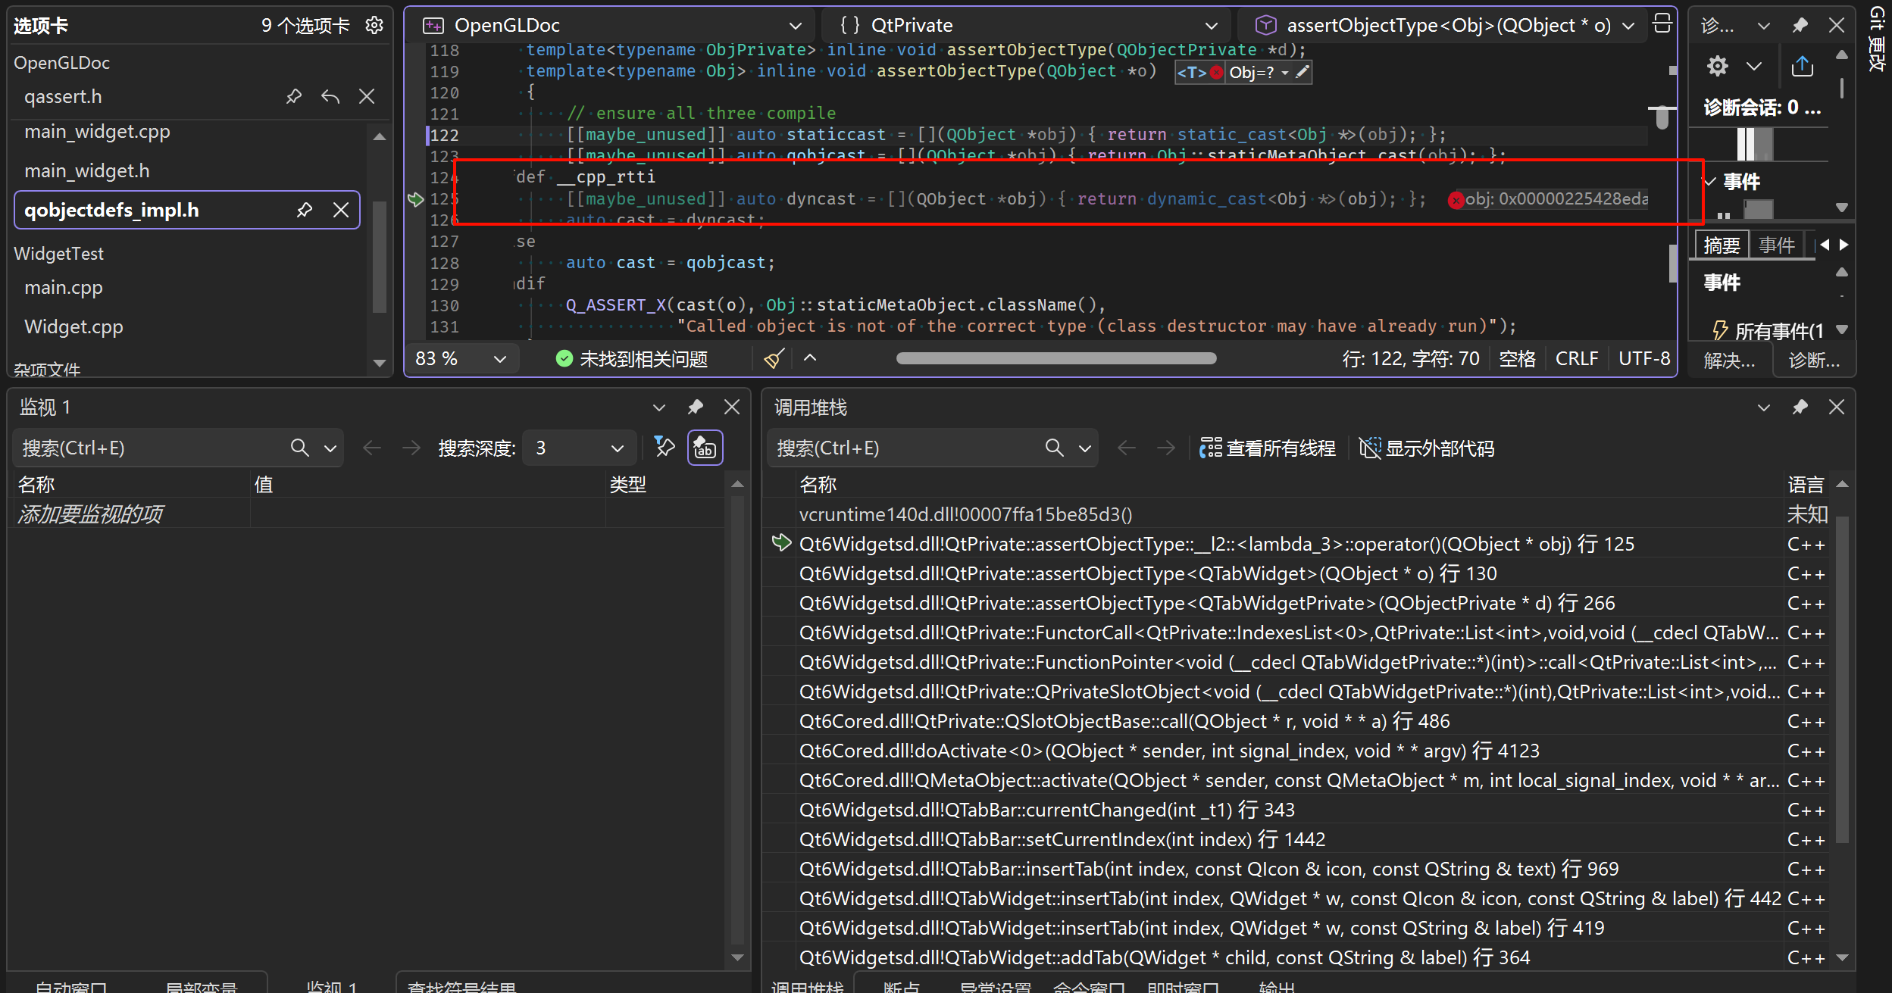The image size is (1892, 993).
Task: Click View All Threads icon in call stack
Action: tap(1211, 448)
